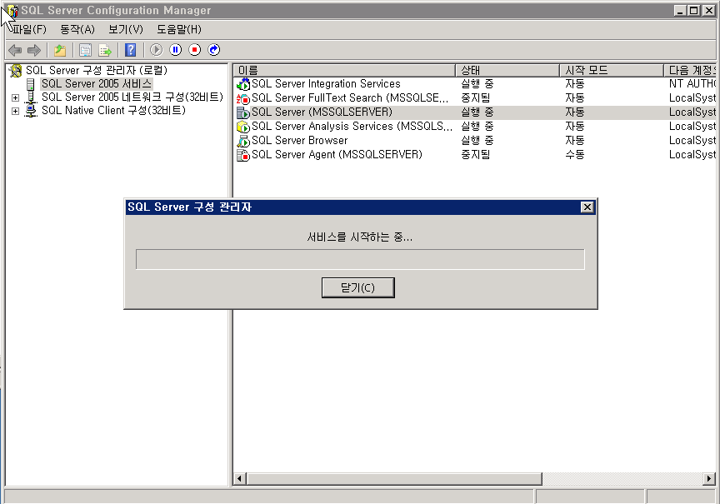Select SQL Native Client 구성(32비트) item

(113, 111)
